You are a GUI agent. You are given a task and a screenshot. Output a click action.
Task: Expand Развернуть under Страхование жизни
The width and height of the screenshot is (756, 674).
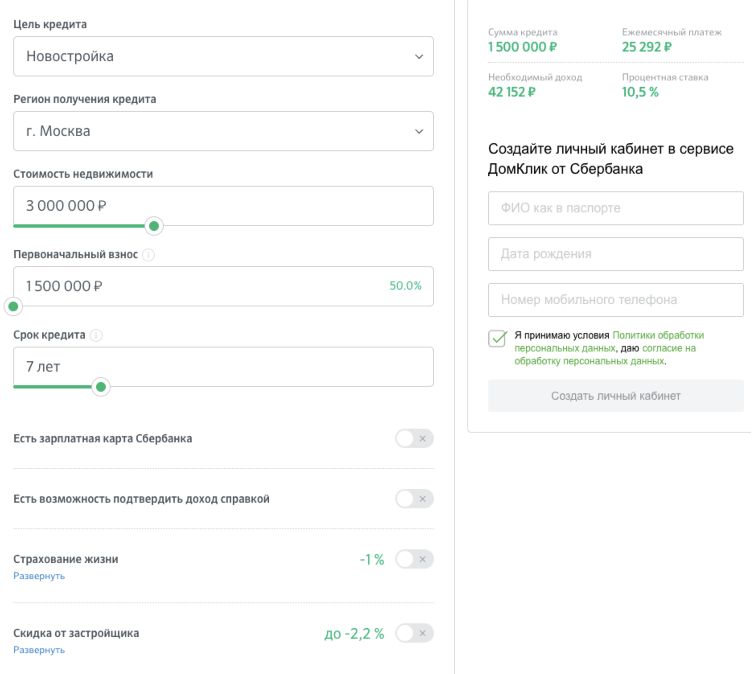[39, 576]
